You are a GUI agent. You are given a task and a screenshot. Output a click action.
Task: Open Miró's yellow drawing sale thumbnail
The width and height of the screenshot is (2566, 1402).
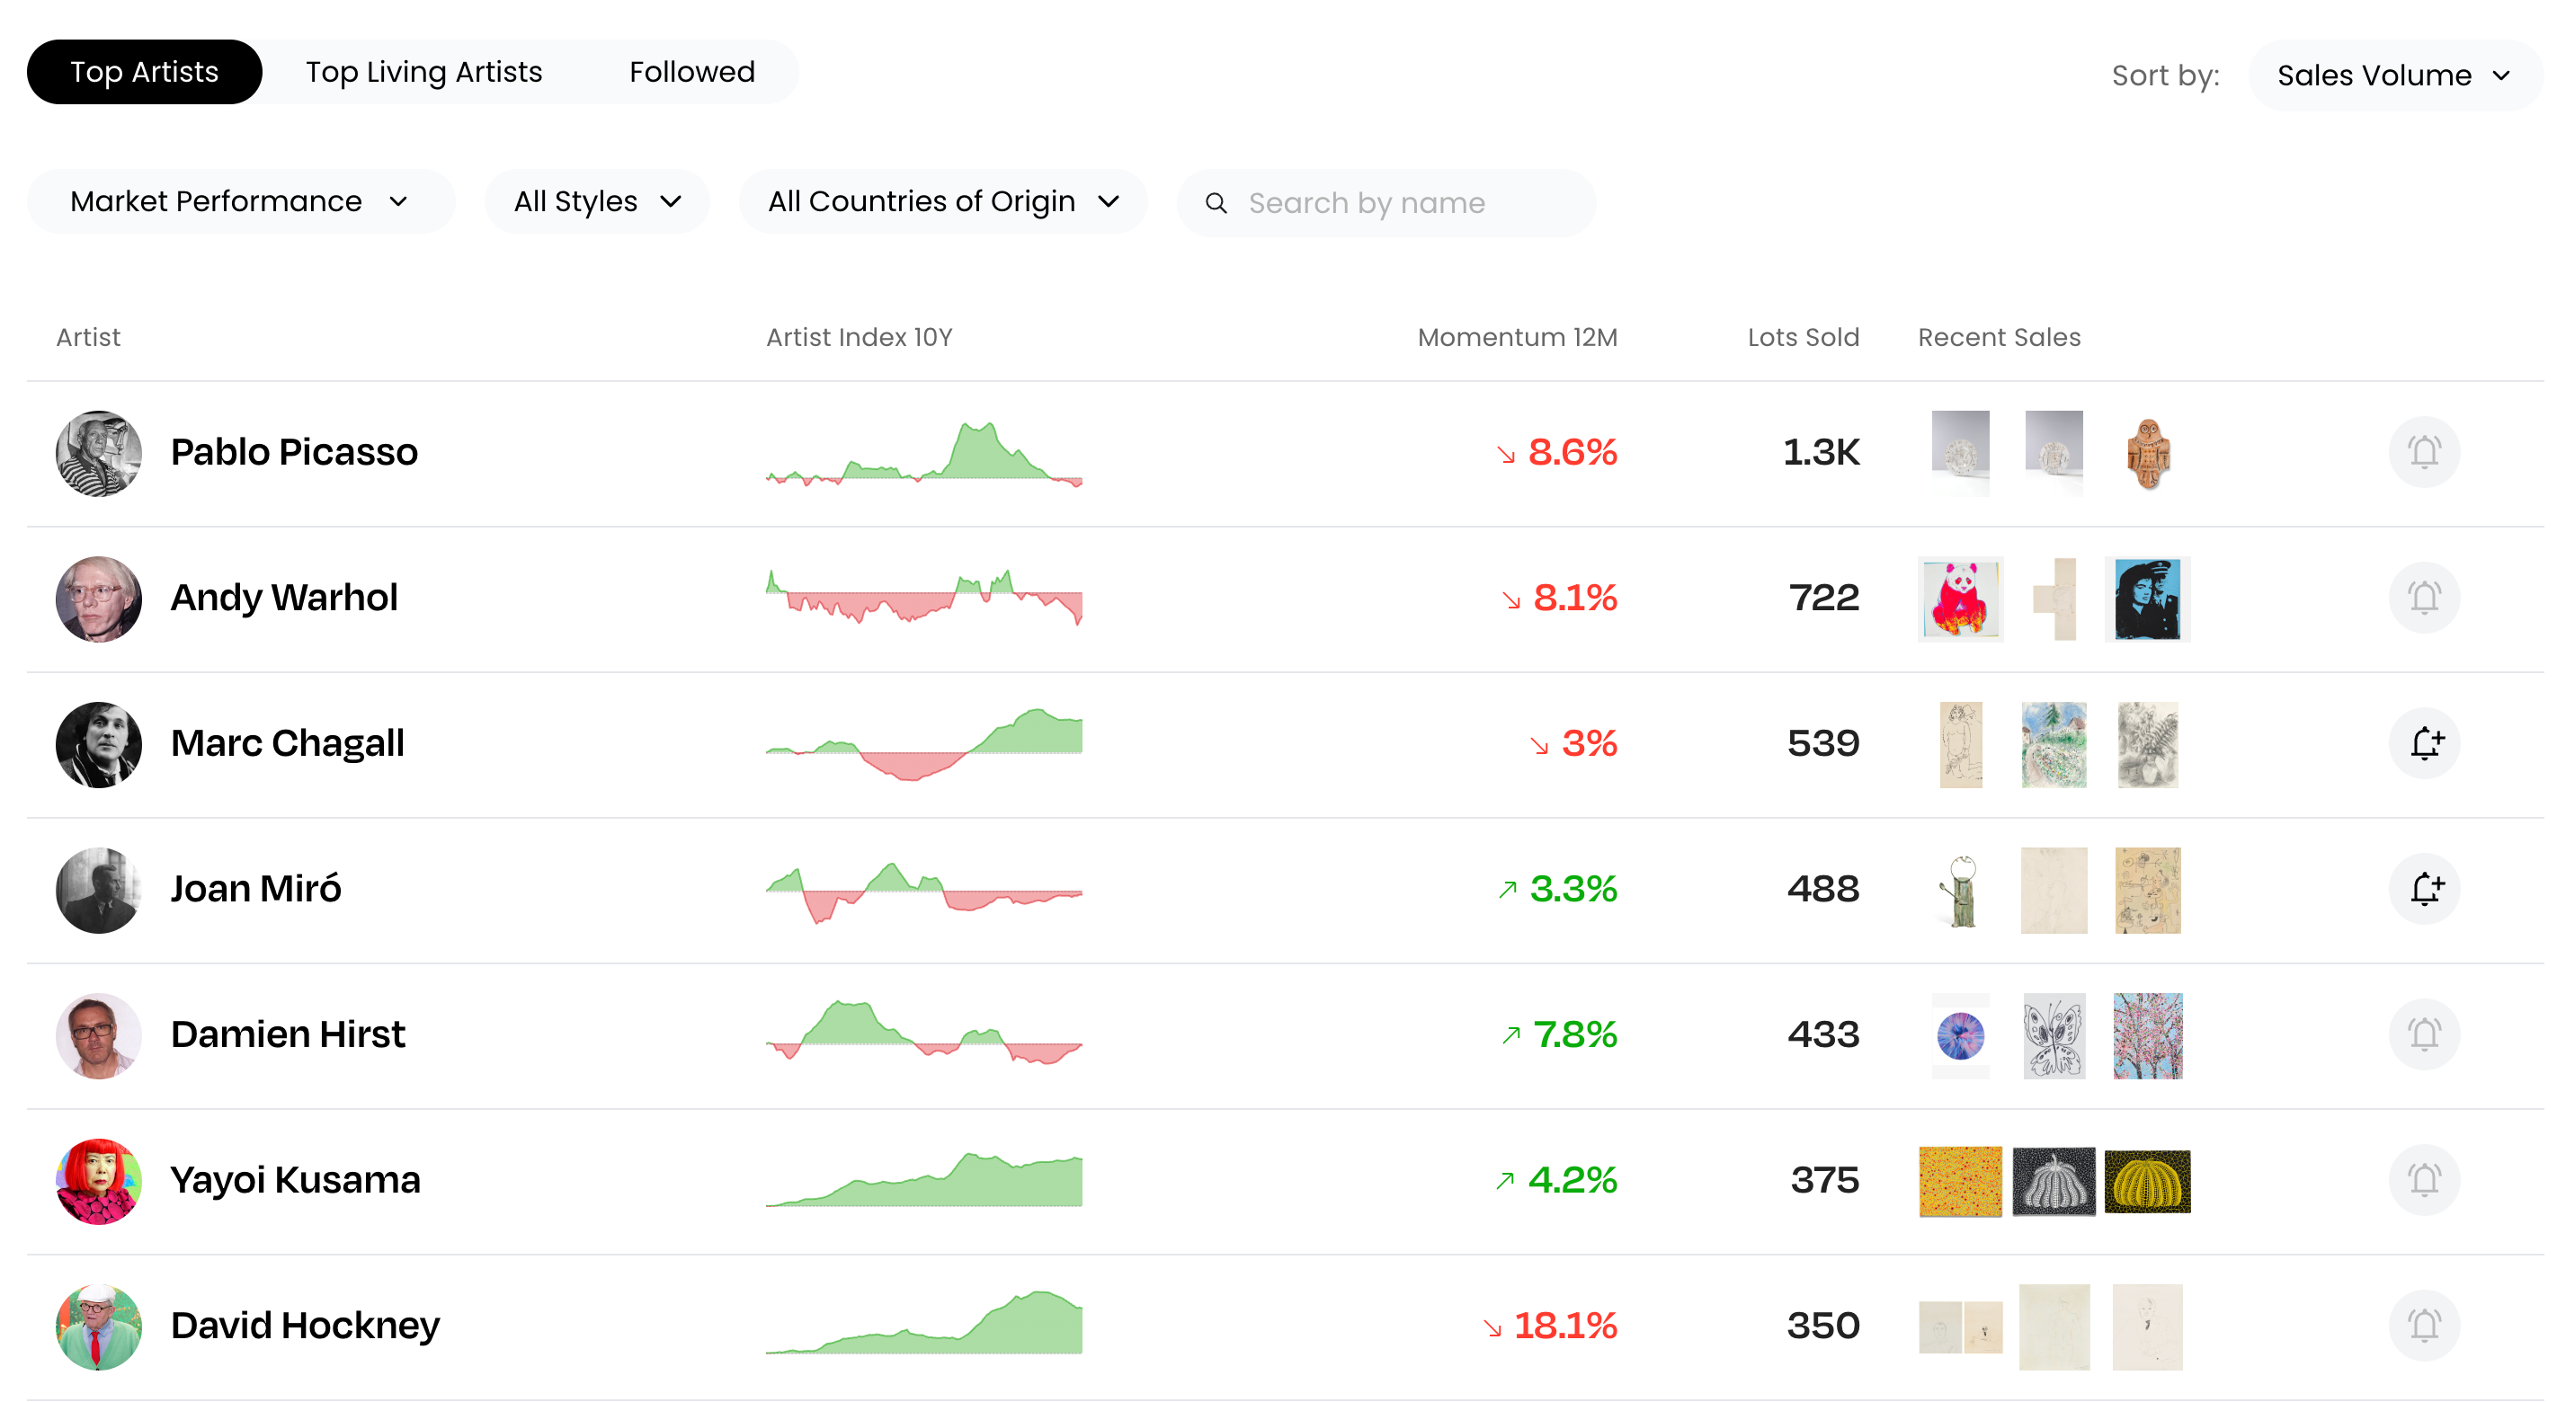point(2147,889)
